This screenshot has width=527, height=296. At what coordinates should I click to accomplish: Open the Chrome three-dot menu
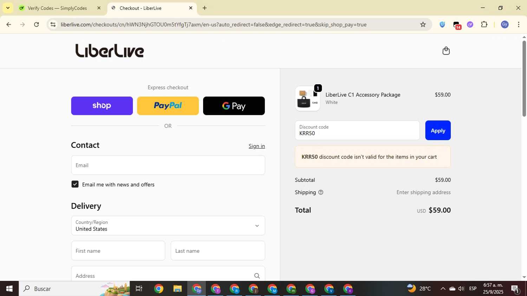519,25
